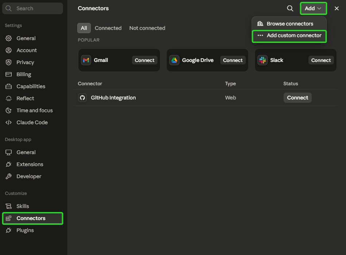Click the magnifier icon in sidebar search
The height and width of the screenshot is (255, 346).
click(x=9, y=8)
